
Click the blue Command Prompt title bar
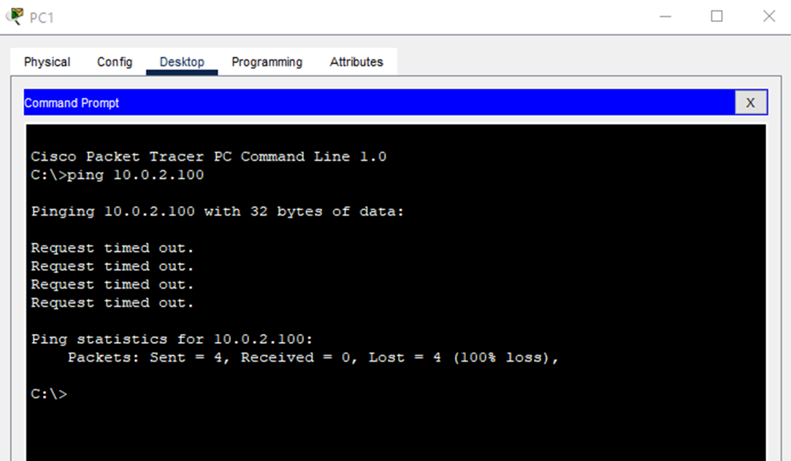coord(365,103)
